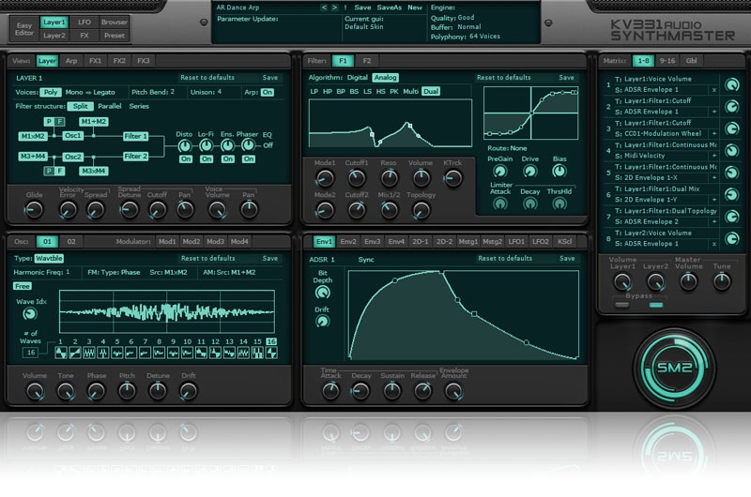Switch to the Env2 tab
This screenshot has height=497, width=751.
(x=347, y=241)
